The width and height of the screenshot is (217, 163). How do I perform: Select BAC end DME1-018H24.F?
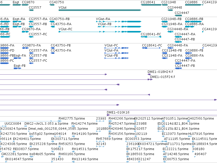pyautogui.click(x=149, y=74)
